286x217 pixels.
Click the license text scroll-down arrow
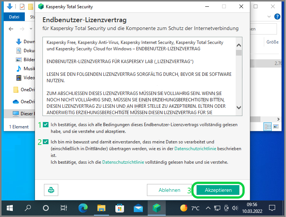[x=239, y=107]
